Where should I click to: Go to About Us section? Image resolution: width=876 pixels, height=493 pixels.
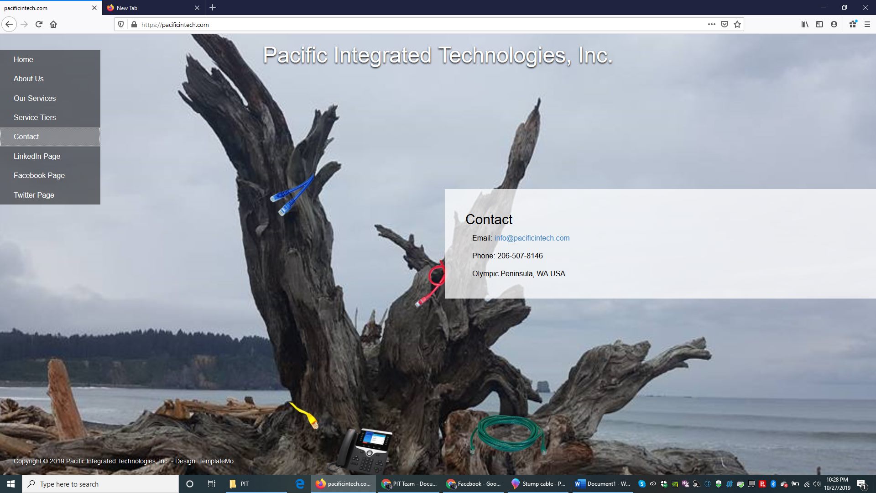(x=50, y=79)
